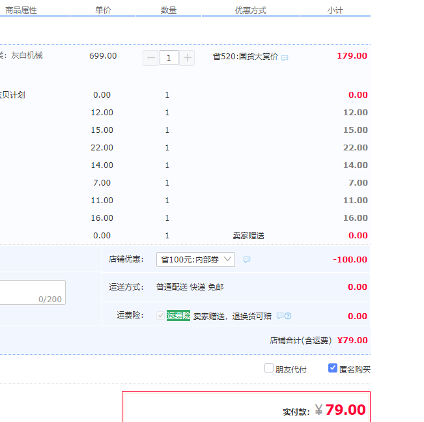Image resolution: width=424 pixels, height=422 pixels.
Task: Uncheck the 匿名购买 checkbox
Action: pyautogui.click(x=333, y=368)
